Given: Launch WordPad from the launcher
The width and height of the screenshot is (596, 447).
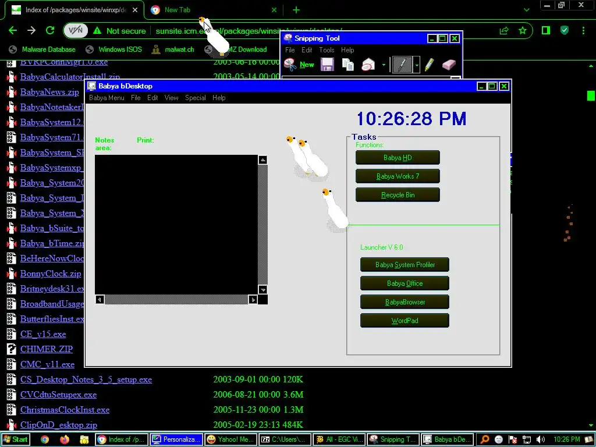Looking at the screenshot, I should [x=405, y=321].
